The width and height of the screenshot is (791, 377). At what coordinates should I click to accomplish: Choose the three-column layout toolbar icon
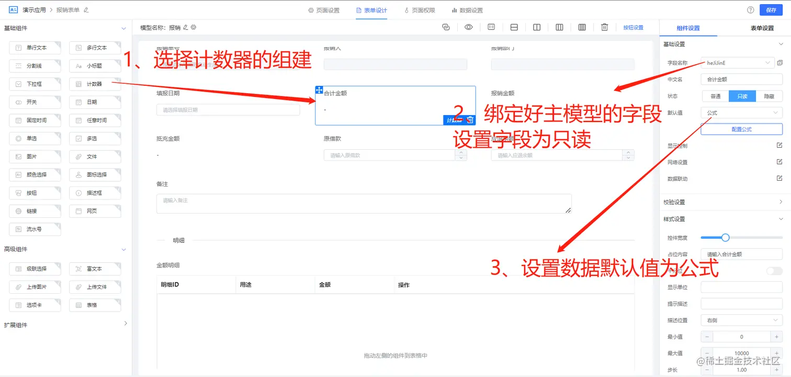[559, 27]
